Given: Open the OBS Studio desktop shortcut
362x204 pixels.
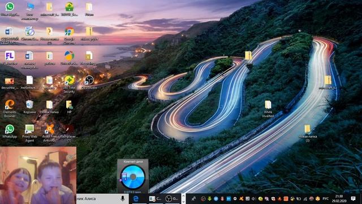Looking at the screenshot, I should (89, 82).
